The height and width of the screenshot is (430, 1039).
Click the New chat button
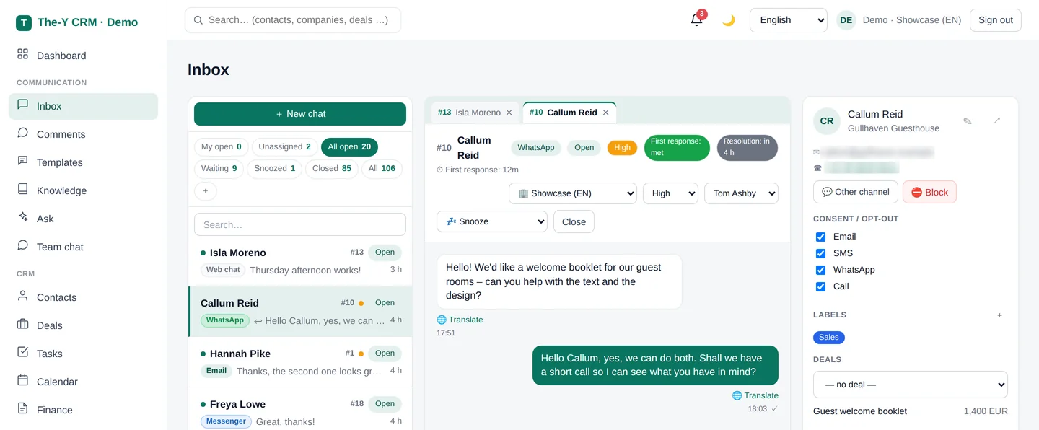[300, 114]
